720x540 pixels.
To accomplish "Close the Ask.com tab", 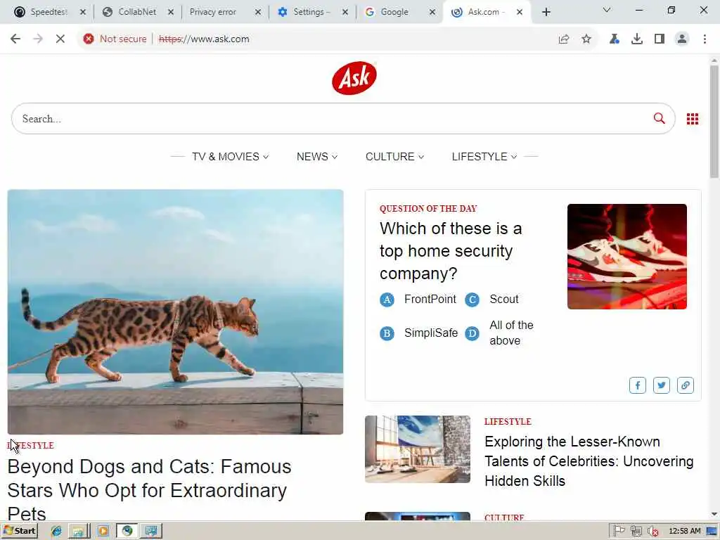I will pos(520,13).
